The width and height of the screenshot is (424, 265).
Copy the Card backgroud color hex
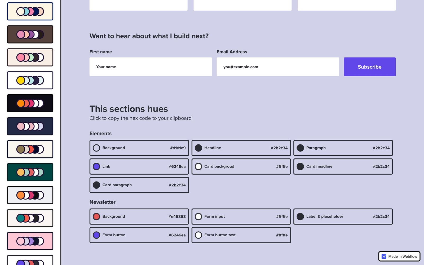click(241, 166)
